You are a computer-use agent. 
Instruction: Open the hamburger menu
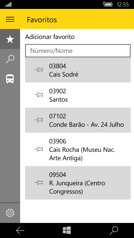tap(10, 20)
